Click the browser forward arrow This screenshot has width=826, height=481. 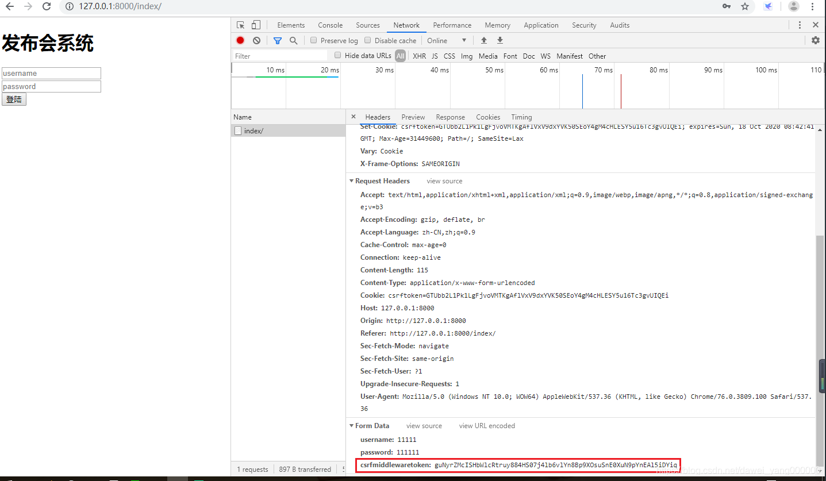(x=28, y=6)
